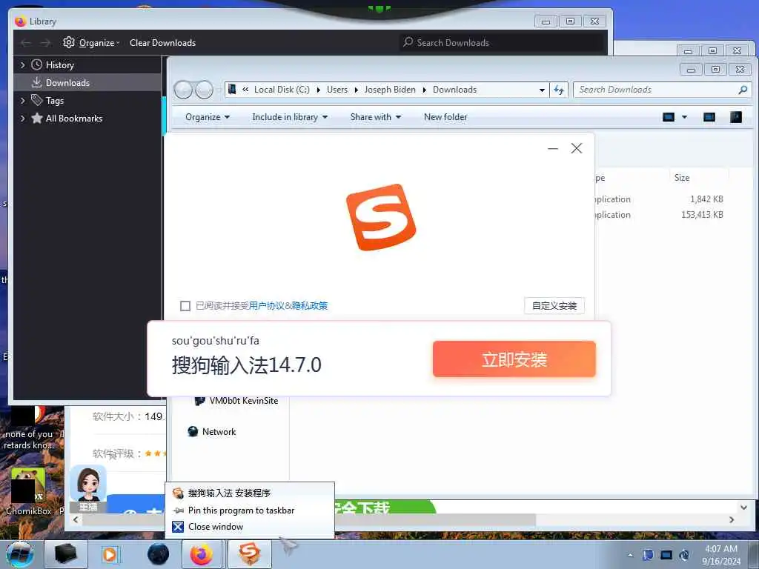
Task: Click the Windows Media Player taskbar icon
Action: click(110, 554)
